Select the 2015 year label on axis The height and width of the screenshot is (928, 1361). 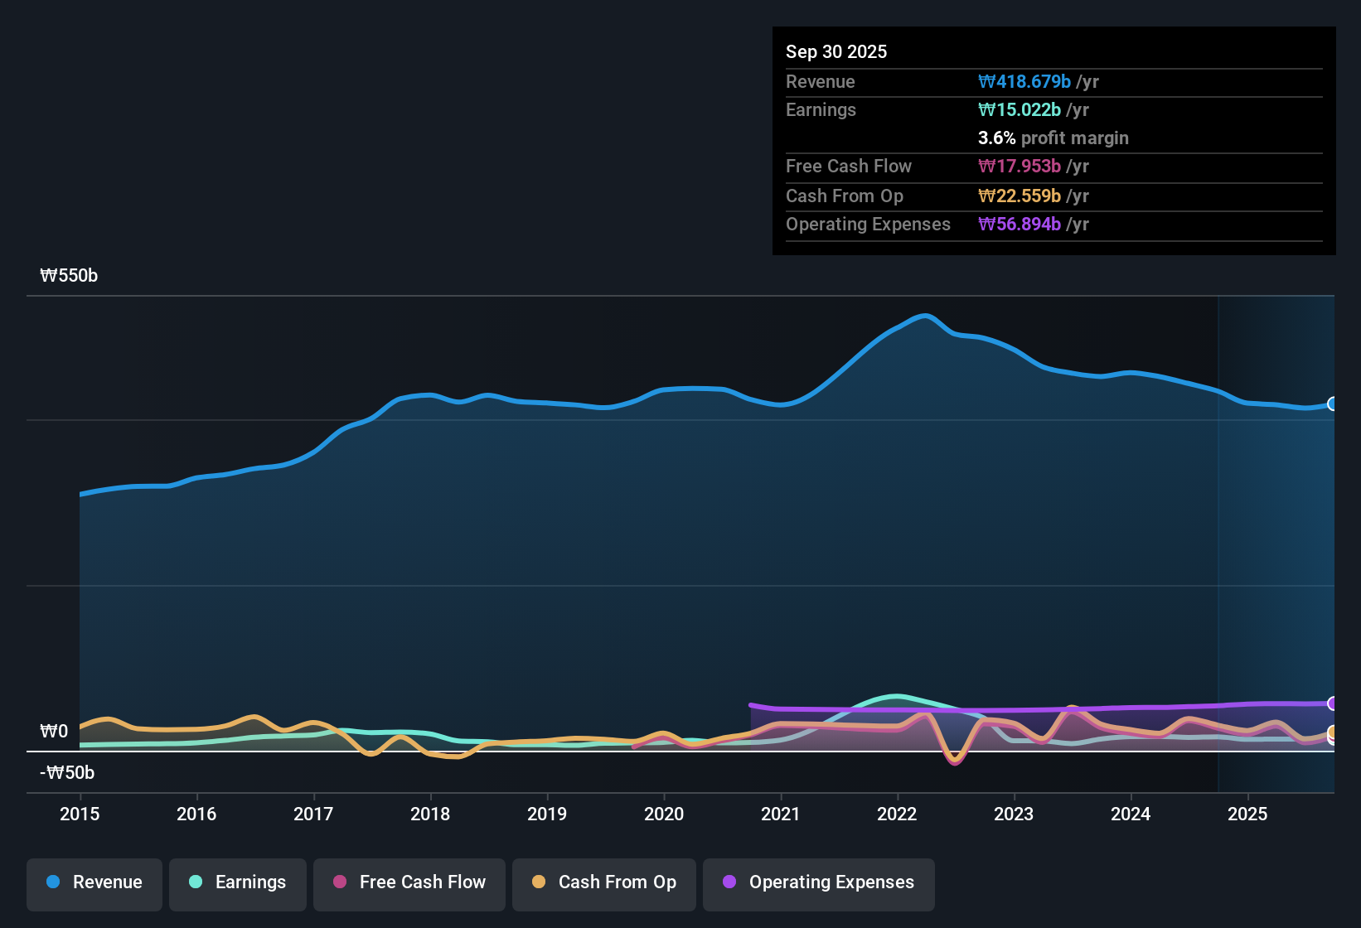pyautogui.click(x=80, y=814)
